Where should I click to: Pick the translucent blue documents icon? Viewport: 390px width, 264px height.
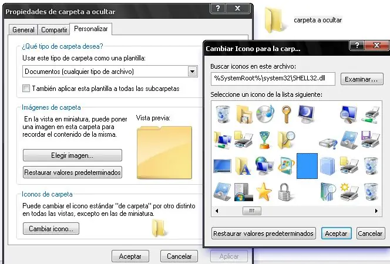point(328,166)
